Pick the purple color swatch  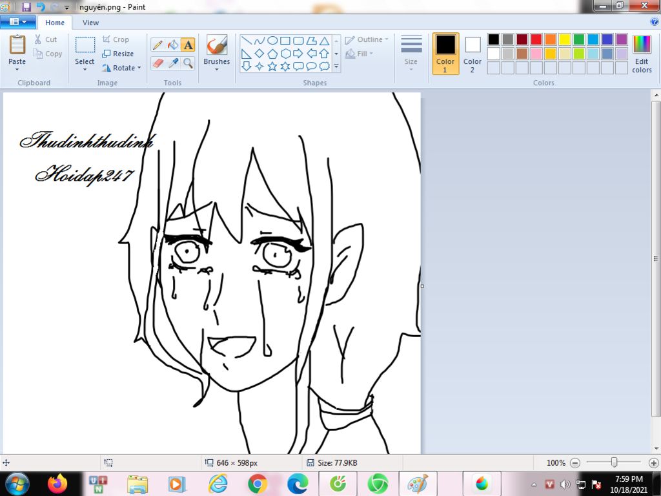[622, 39]
